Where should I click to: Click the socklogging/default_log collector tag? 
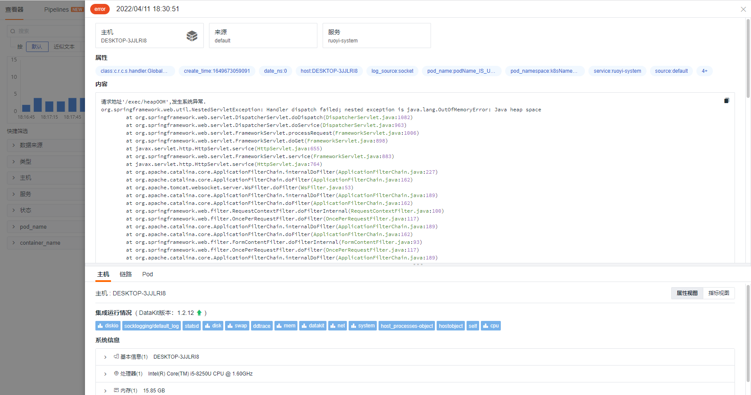(x=151, y=326)
